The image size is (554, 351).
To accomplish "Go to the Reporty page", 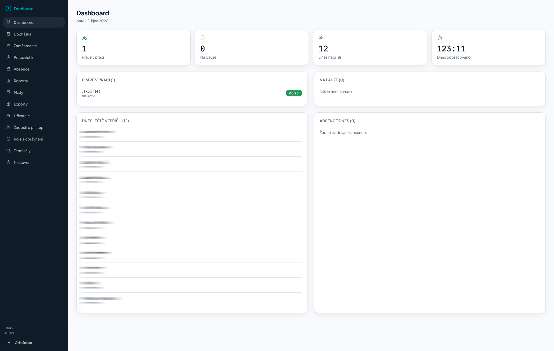I will click(34, 81).
